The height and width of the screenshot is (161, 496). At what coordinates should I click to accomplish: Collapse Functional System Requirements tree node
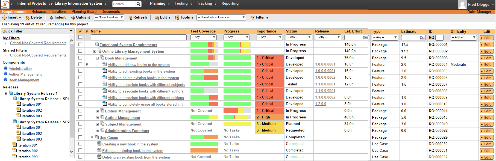(92, 45)
